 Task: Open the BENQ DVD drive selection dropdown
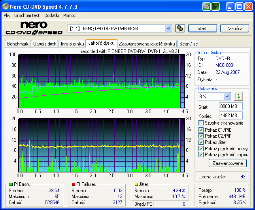(x=168, y=28)
